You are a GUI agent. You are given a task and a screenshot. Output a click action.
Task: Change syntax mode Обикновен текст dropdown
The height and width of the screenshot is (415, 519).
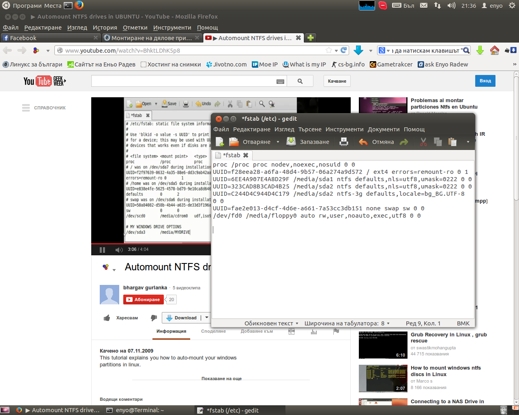click(271, 323)
